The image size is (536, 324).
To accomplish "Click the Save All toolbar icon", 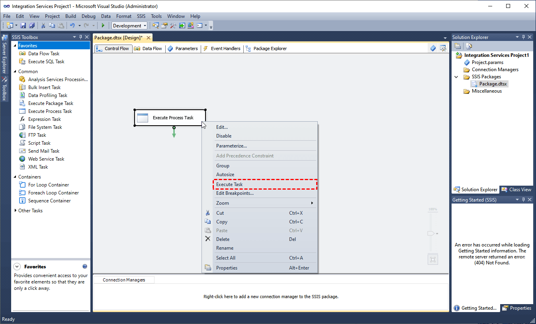I will click(32, 25).
